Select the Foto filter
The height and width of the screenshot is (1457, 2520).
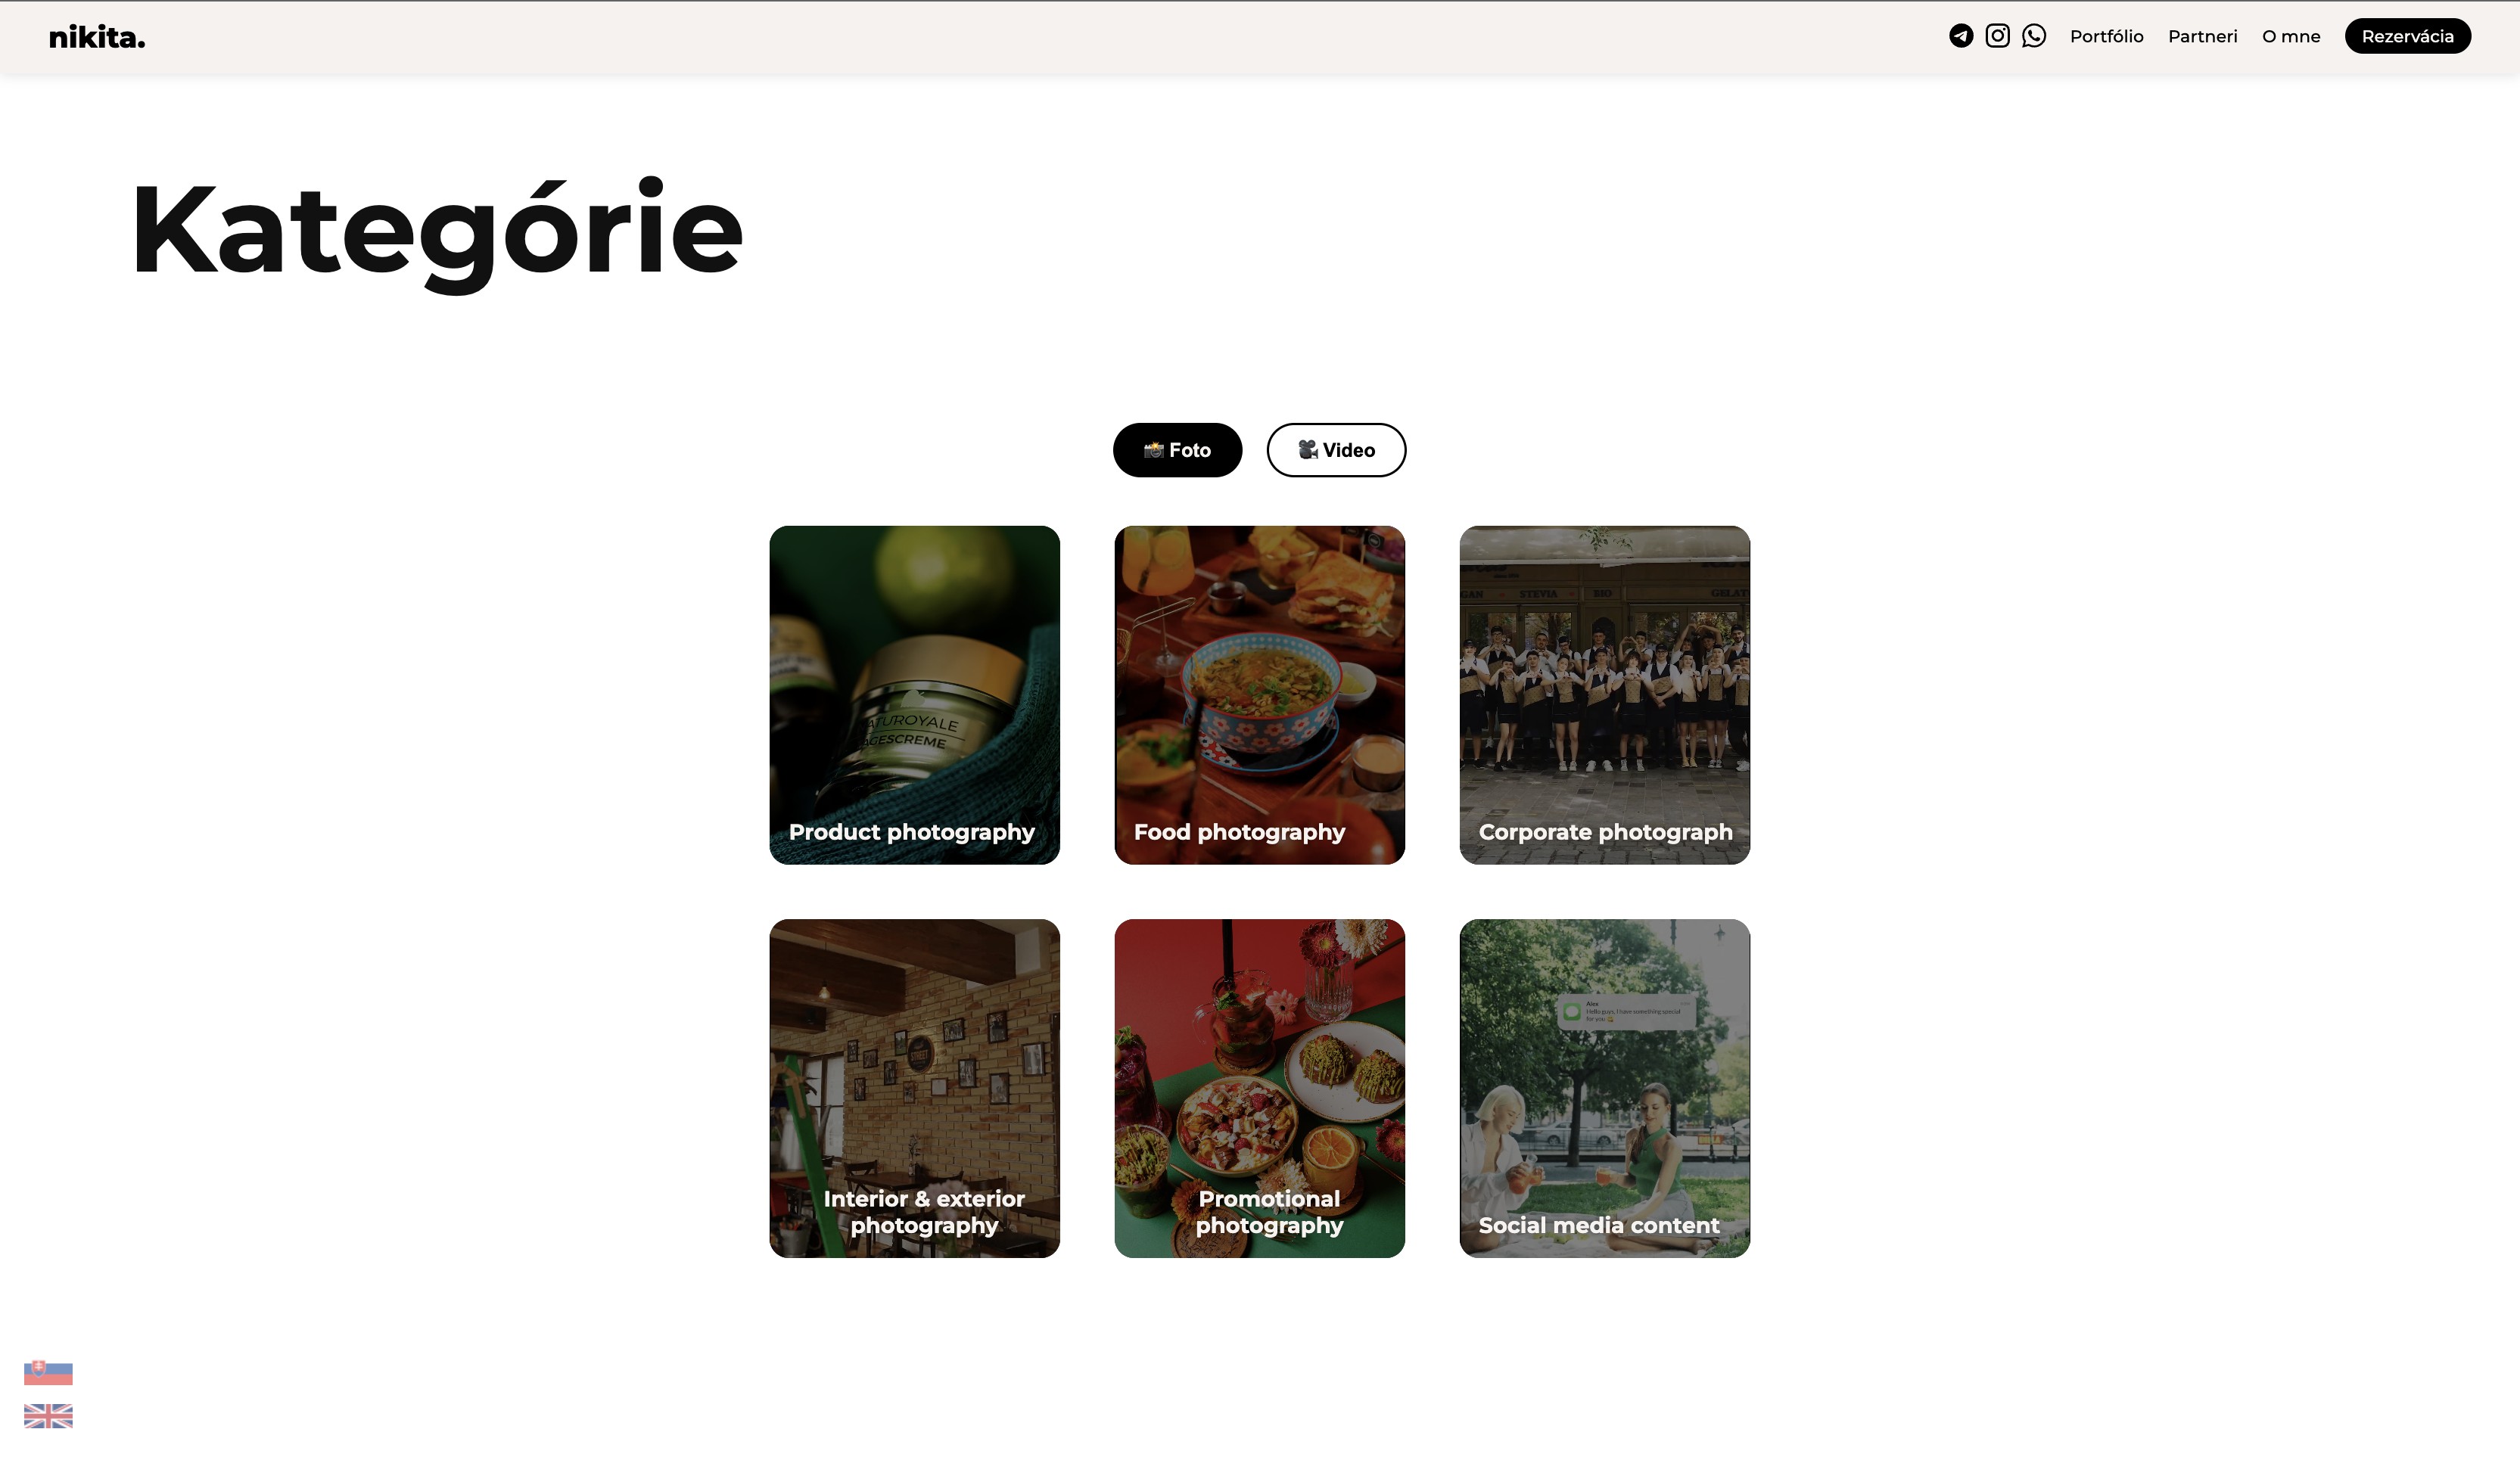tap(1177, 449)
